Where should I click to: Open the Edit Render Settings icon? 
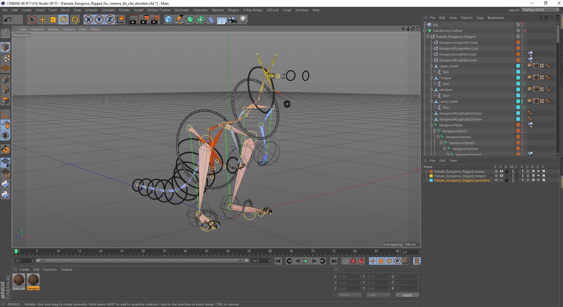[155, 20]
